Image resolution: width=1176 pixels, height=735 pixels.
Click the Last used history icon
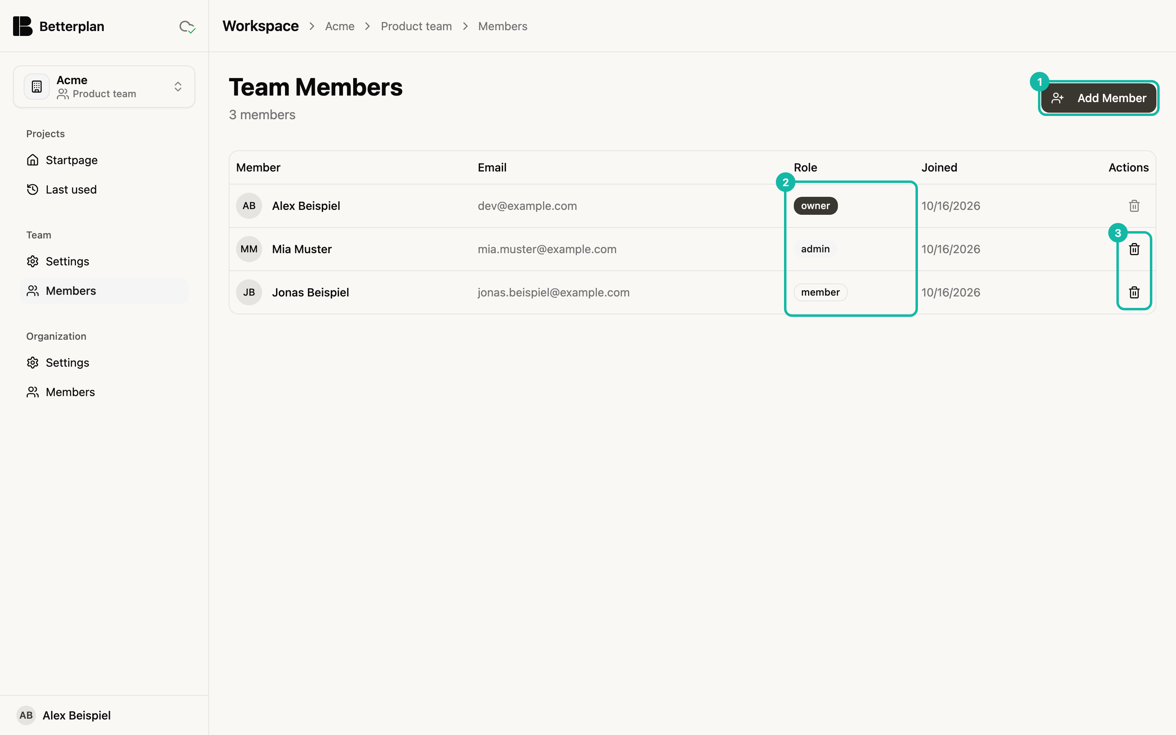pos(33,189)
